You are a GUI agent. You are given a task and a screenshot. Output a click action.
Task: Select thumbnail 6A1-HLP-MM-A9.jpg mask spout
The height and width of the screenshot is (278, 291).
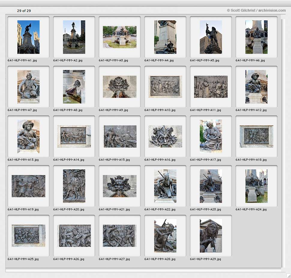pos(120,86)
